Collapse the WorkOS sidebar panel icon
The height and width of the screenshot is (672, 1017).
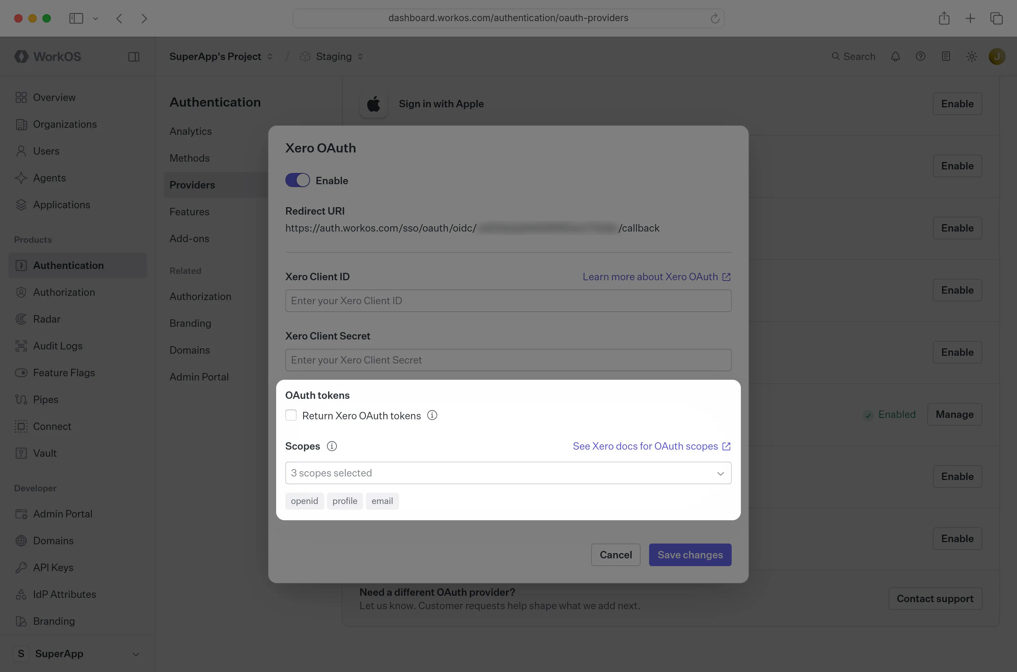(x=134, y=56)
